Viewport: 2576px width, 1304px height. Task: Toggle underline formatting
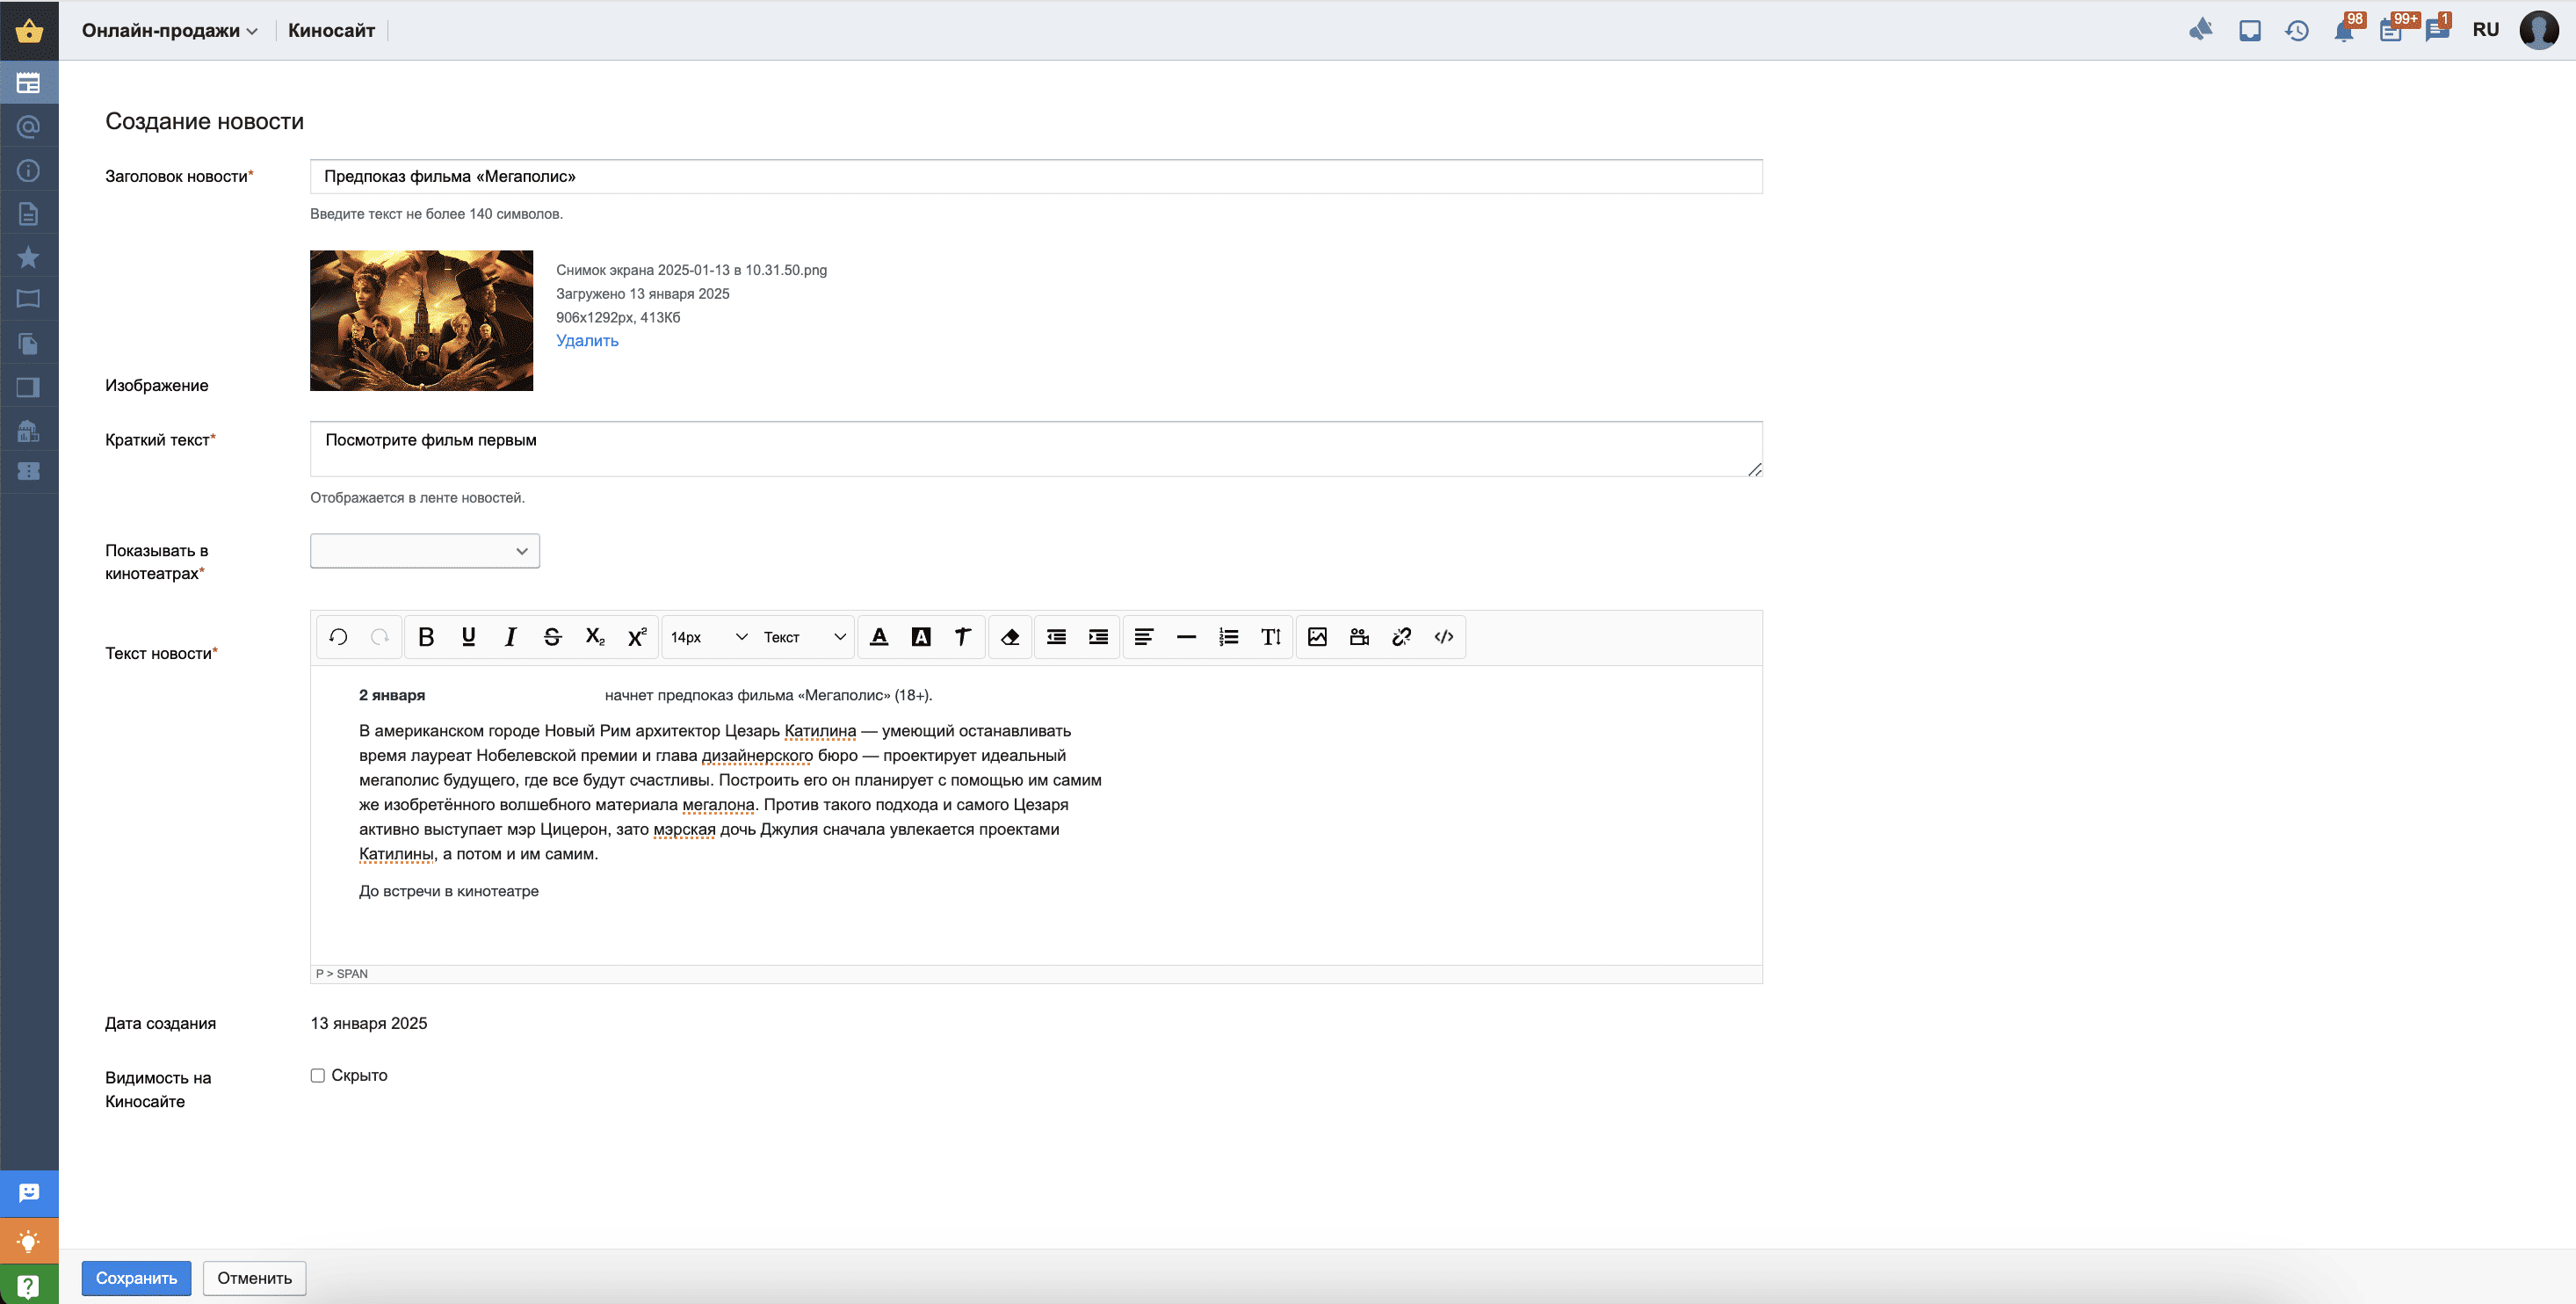click(468, 637)
